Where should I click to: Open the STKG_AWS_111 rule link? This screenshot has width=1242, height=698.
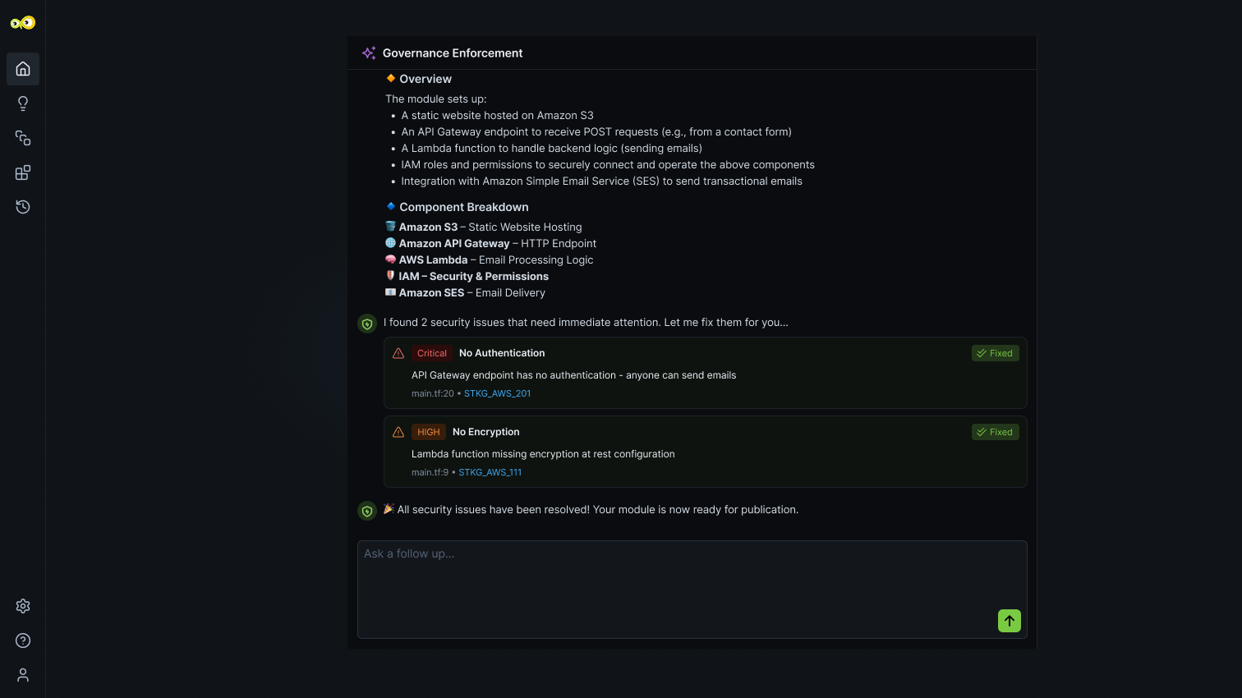pos(490,472)
